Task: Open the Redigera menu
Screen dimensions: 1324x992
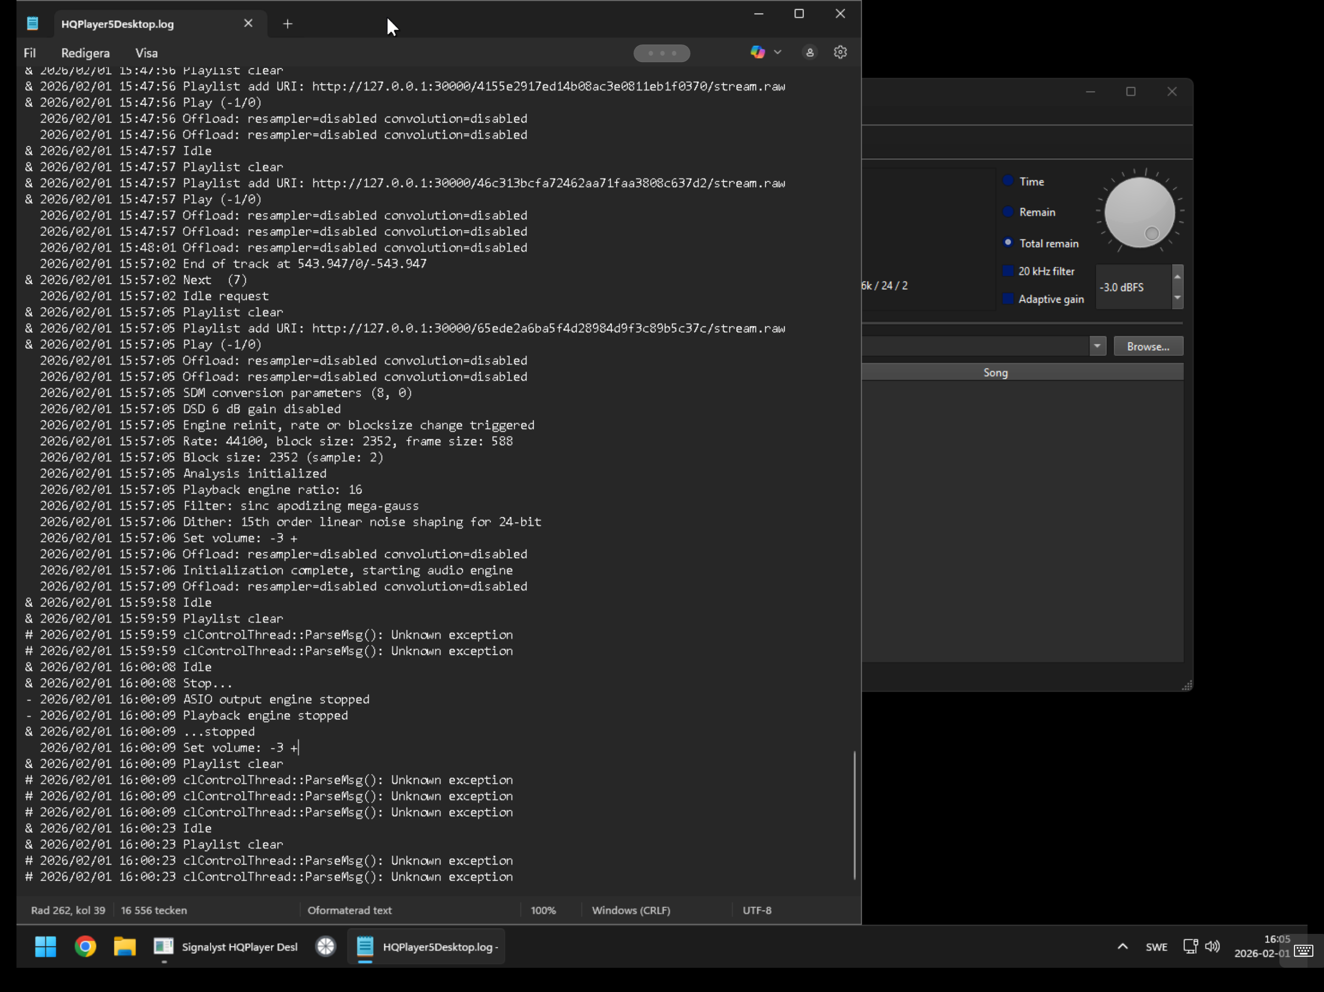Action: tap(85, 53)
